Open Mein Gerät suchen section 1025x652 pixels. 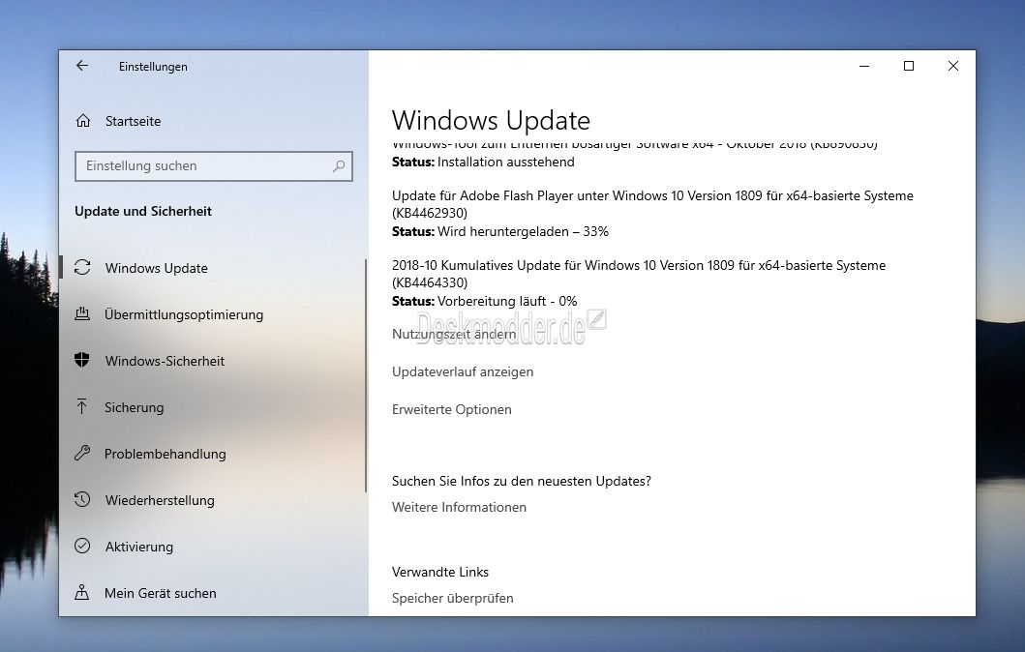coord(160,593)
